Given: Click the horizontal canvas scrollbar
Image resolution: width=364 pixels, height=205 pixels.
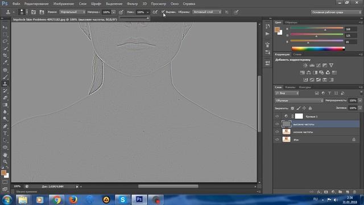Looking at the screenshot, I should point(168,186).
